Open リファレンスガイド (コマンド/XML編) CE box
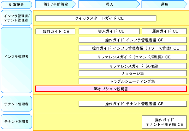Viewport: 189px width, 131px height. (x=133, y=57)
